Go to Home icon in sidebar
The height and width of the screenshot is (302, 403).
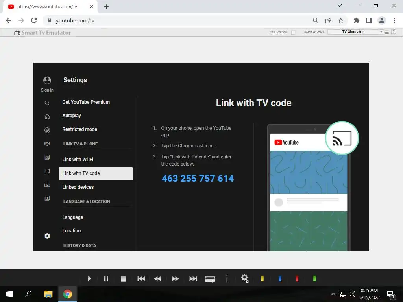pyautogui.click(x=47, y=116)
